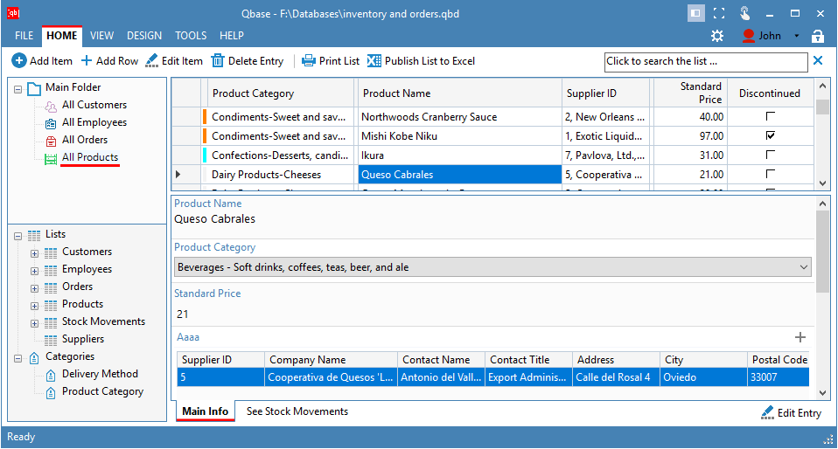Open the HELP tab
This screenshot has width=838, height=449.
(232, 36)
